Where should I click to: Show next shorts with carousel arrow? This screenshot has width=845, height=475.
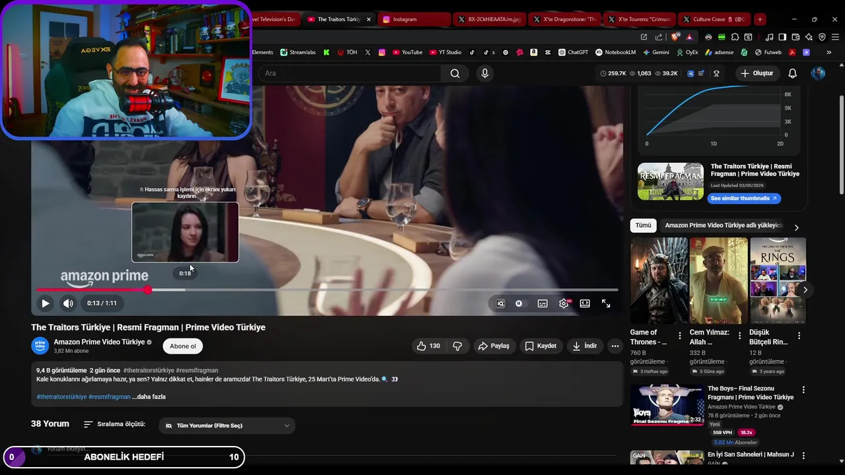pos(805,290)
